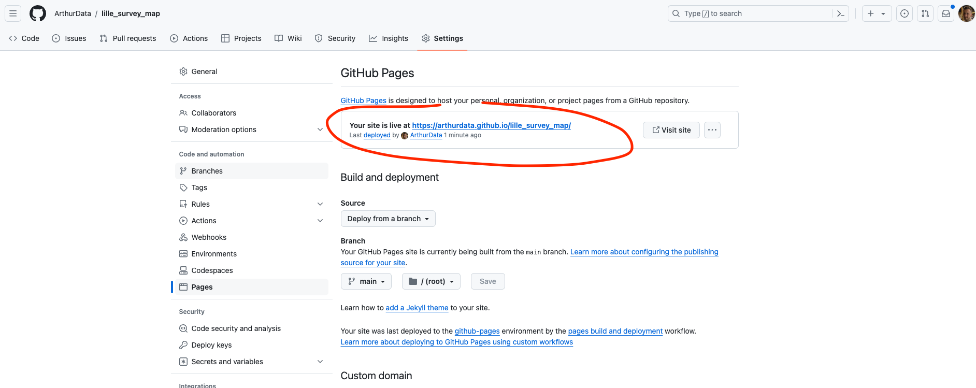Click the GitHub Pages documentation link
This screenshot has width=976, height=388.
coord(364,100)
